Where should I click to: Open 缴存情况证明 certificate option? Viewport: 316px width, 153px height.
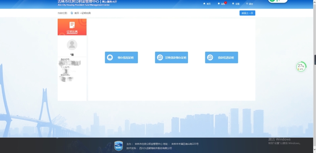point(121,58)
